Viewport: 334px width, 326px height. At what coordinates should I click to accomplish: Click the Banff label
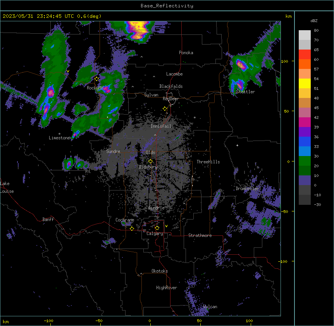click(48, 220)
